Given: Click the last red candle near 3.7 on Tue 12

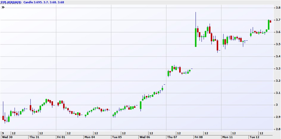Looking at the screenshot, I should (x=270, y=21).
